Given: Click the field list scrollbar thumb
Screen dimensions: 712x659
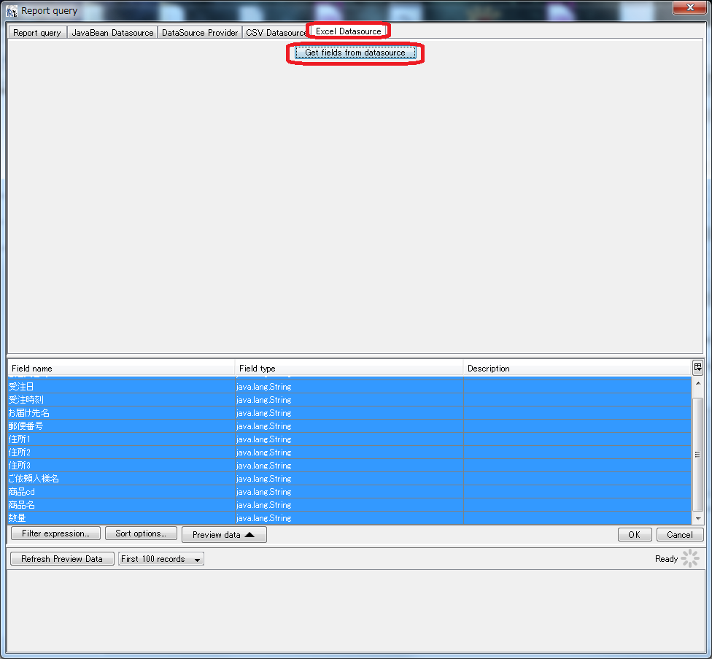Looking at the screenshot, I should click(x=698, y=454).
